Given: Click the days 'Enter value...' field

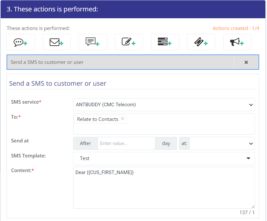Looking at the screenshot, I should coord(126,143).
